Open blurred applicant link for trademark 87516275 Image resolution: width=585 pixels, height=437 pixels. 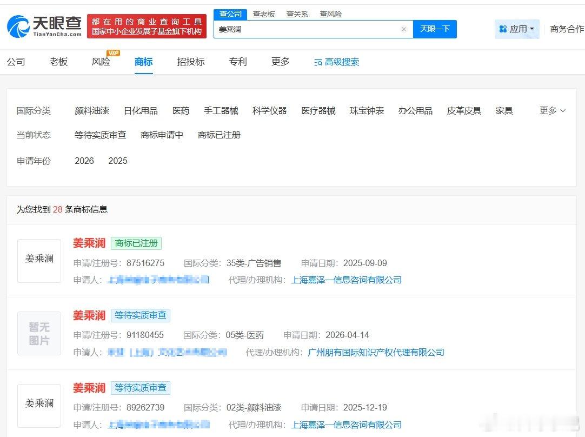pos(158,280)
